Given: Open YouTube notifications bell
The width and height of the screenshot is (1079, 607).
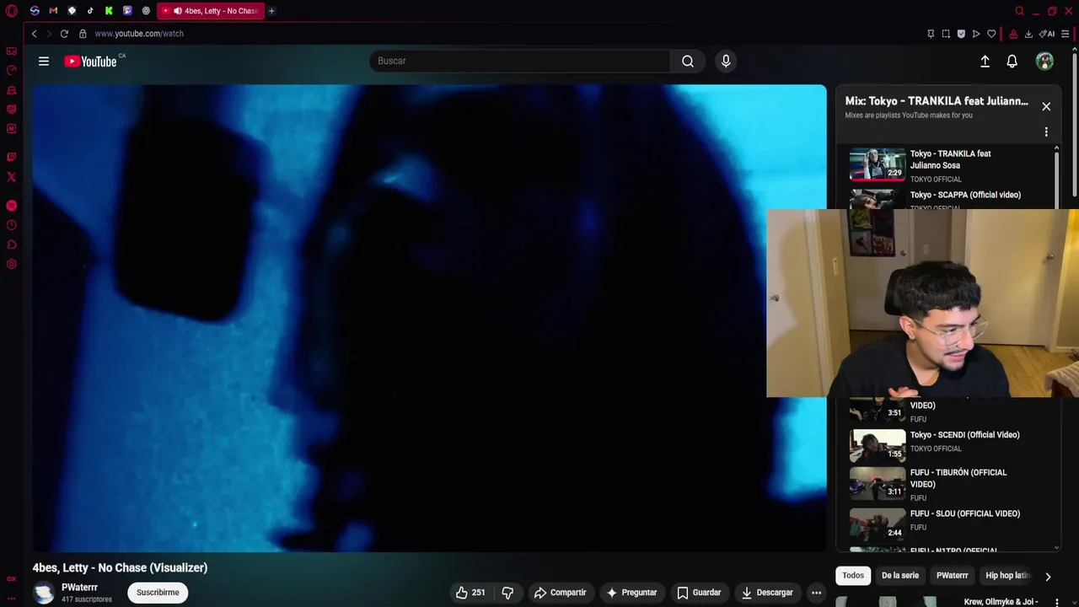Looking at the screenshot, I should 1012,61.
